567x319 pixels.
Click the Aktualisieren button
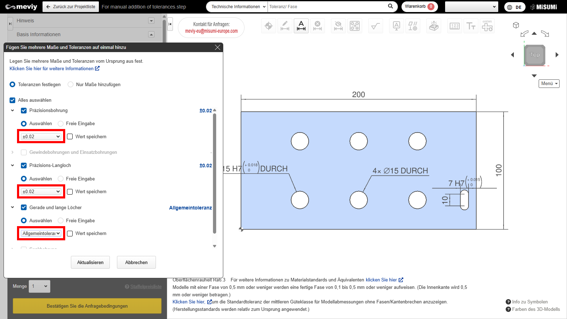coord(90,262)
